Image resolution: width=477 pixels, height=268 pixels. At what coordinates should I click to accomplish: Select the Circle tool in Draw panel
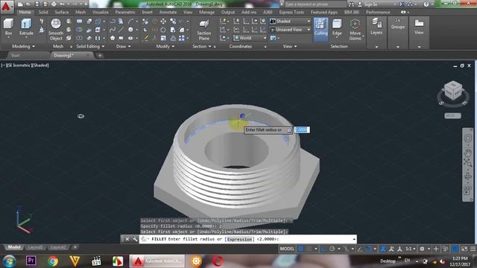click(130, 30)
